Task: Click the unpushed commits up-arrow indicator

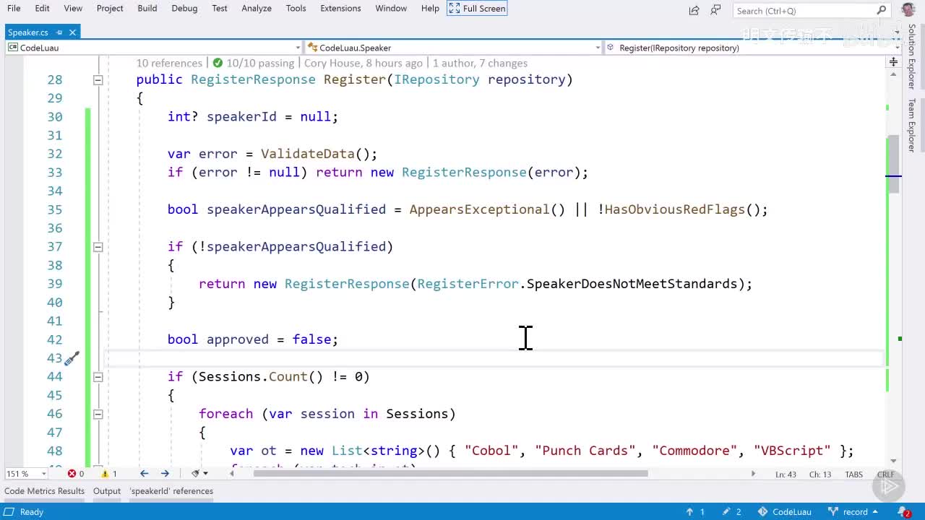Action: click(x=694, y=512)
